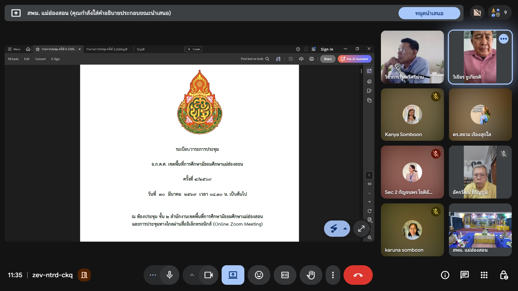
Task: Open the AI Assistant panel from the sidebar
Action: tap(369, 71)
